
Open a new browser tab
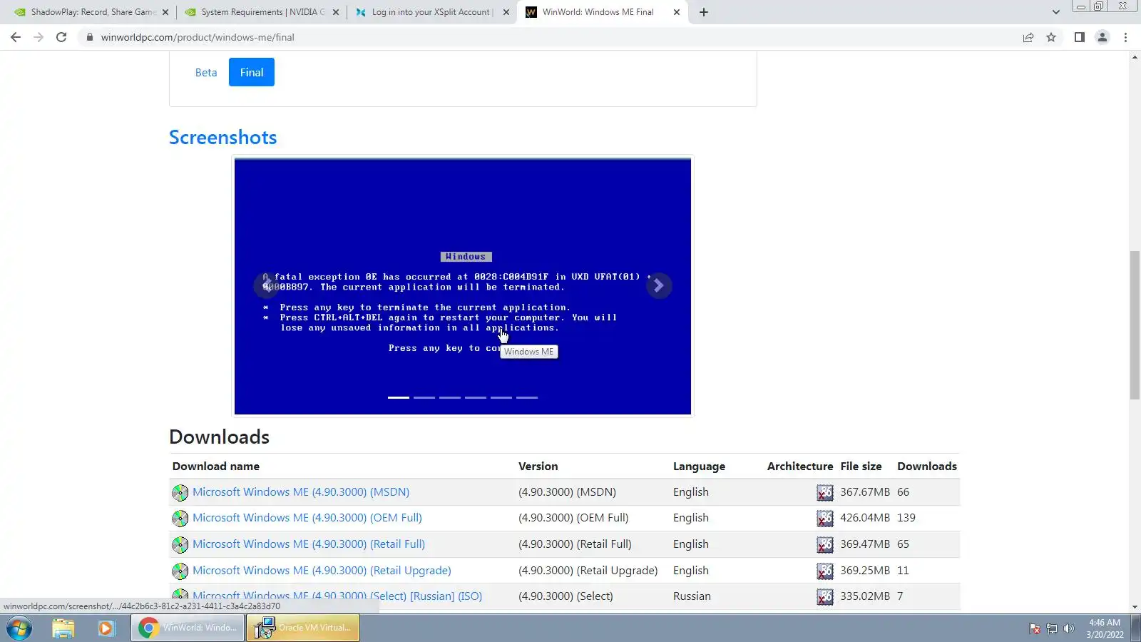click(704, 12)
